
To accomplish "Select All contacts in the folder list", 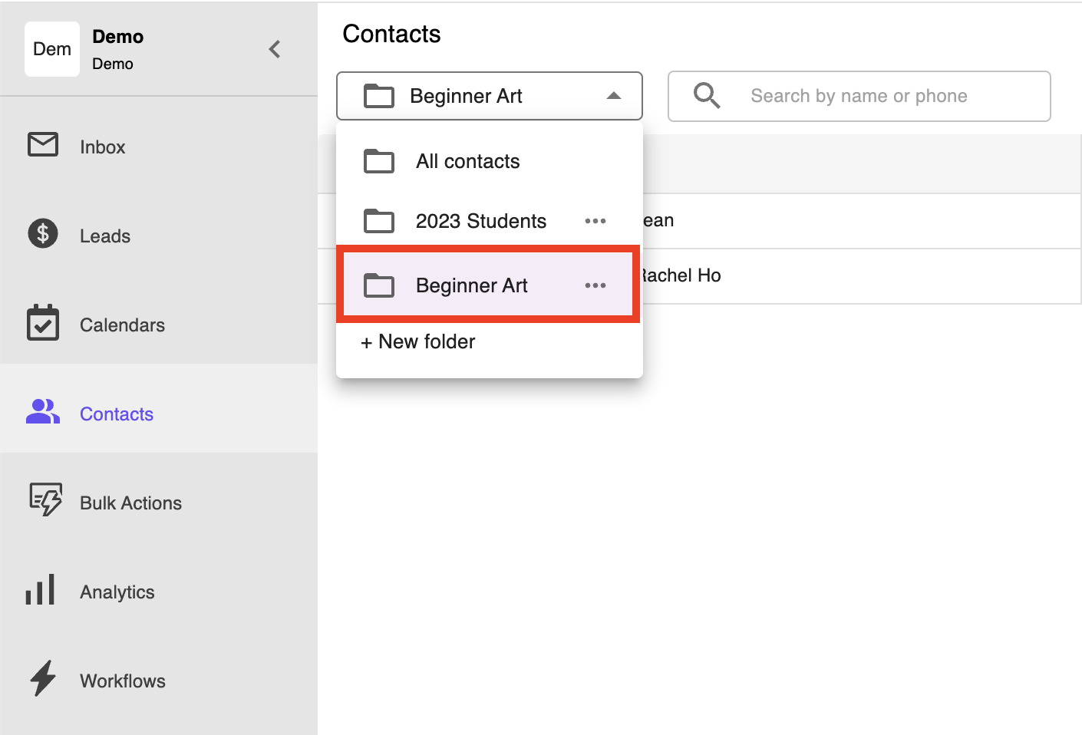I will [467, 161].
